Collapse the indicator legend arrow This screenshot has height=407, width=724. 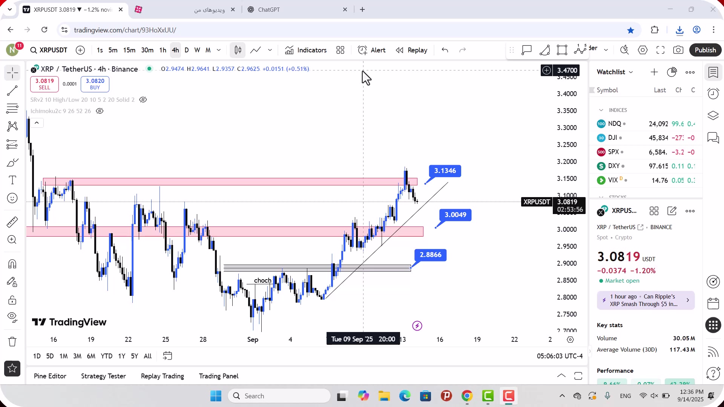coord(37,123)
